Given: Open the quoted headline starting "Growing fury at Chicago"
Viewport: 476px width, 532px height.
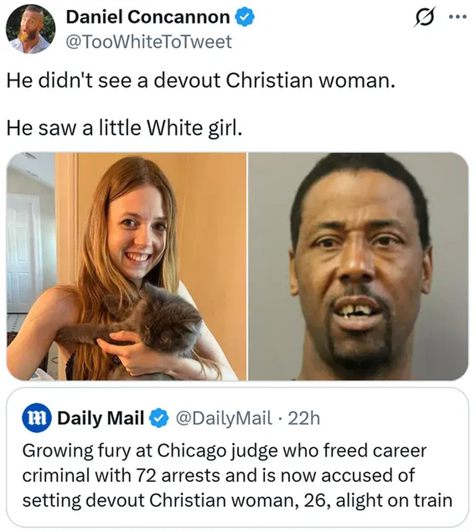Looking at the screenshot, I should point(224,450).
